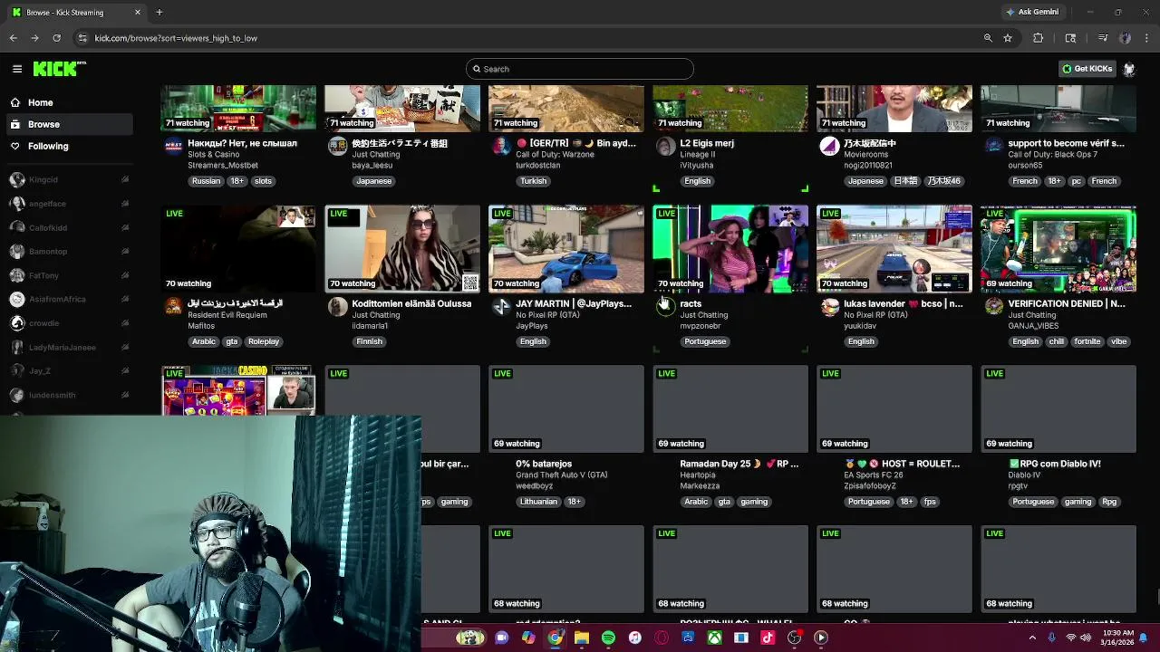1160x652 pixels.
Task: Toggle notification bell for Kingcid
Action: pyautogui.click(x=125, y=179)
